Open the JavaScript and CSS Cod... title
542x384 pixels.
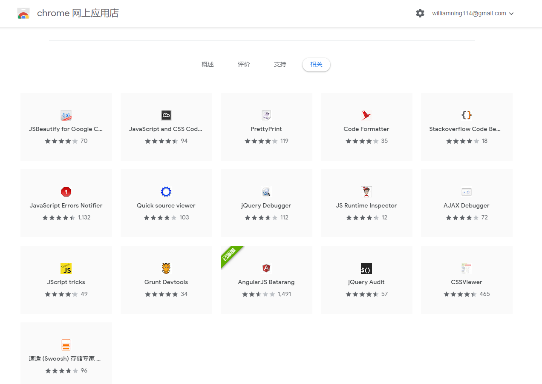coord(166,129)
